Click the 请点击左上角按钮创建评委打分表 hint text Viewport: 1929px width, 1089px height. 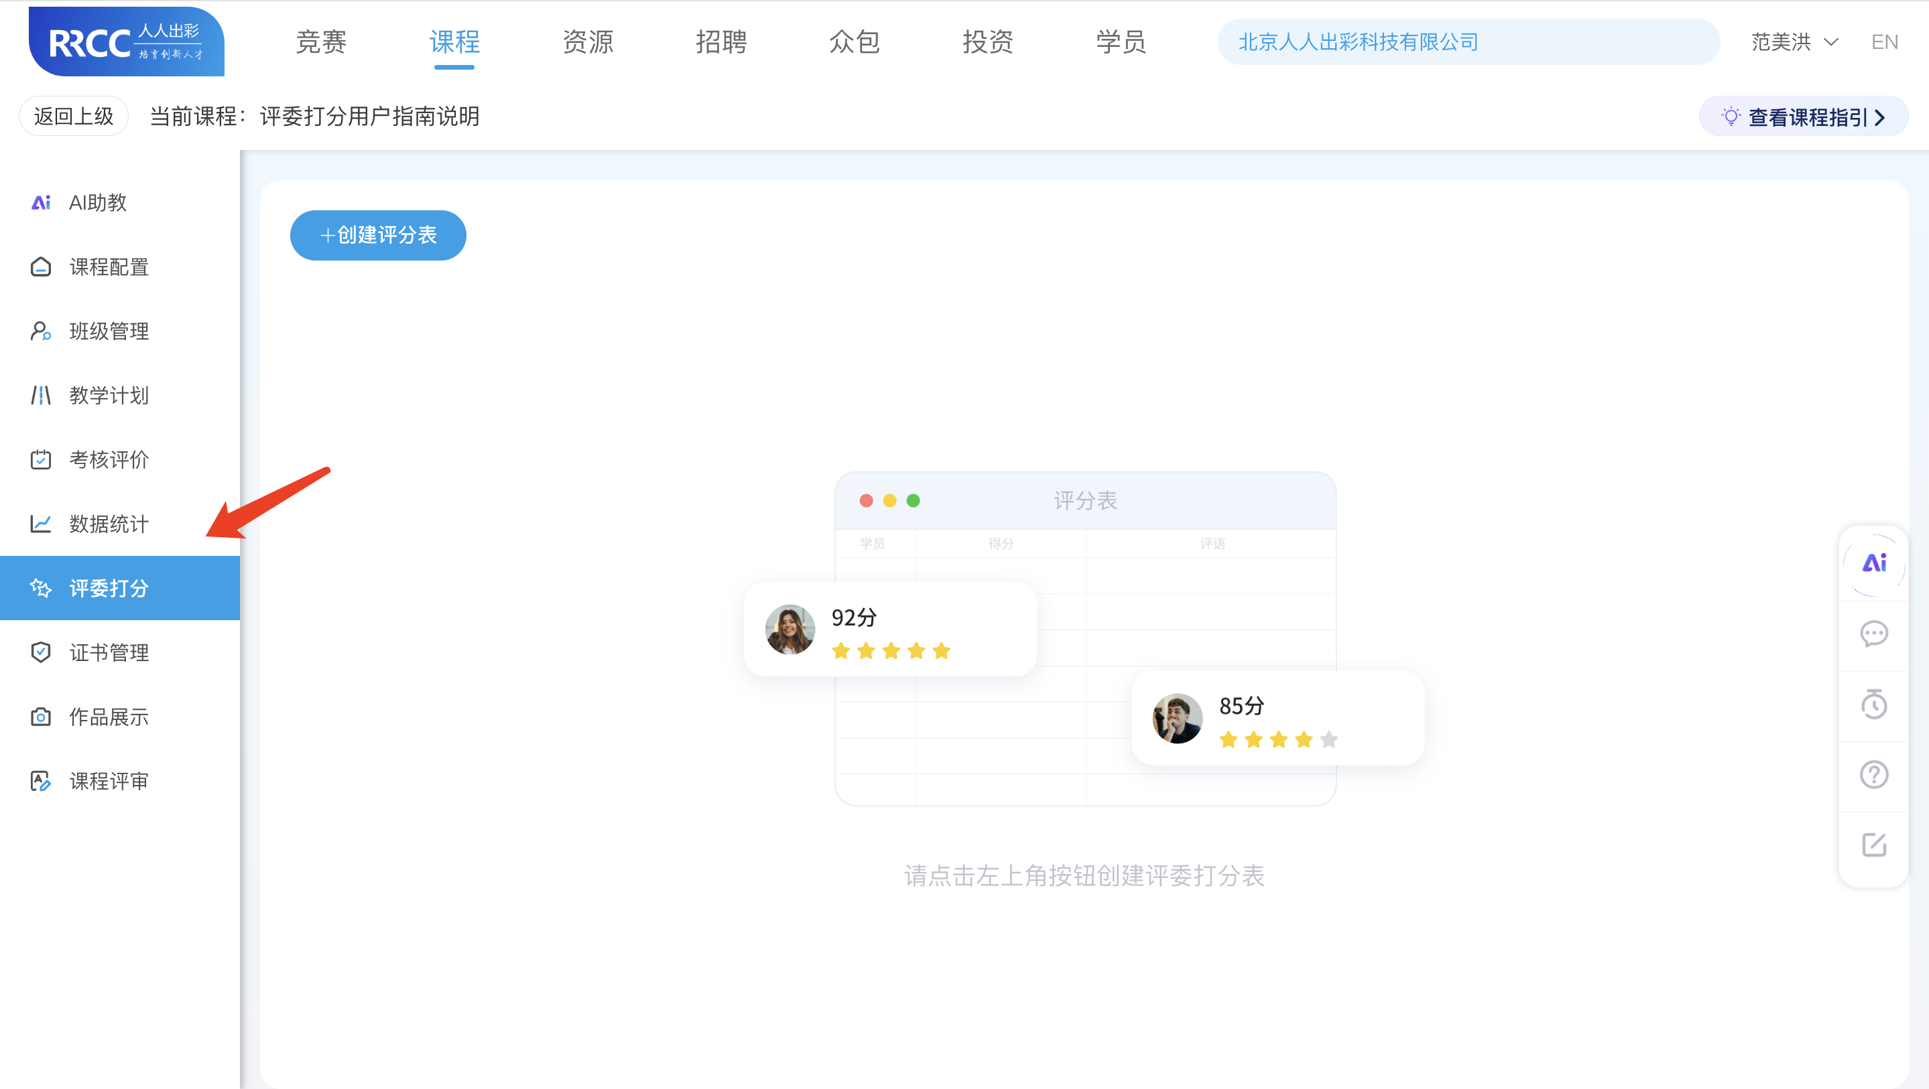pos(1084,876)
